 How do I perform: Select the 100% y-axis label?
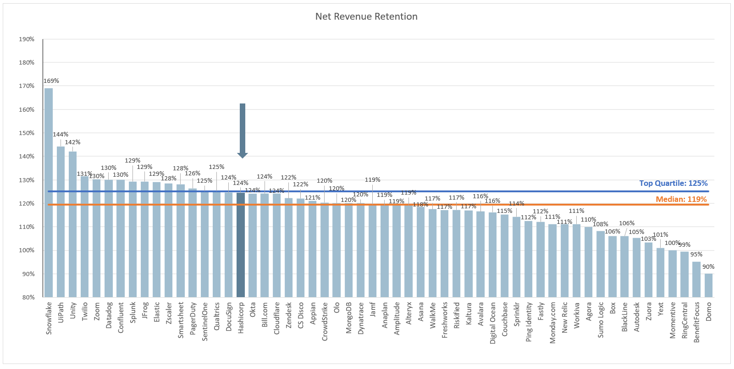(x=27, y=250)
